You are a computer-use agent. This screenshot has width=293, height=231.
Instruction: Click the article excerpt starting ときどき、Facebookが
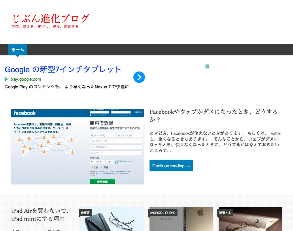tap(215, 142)
